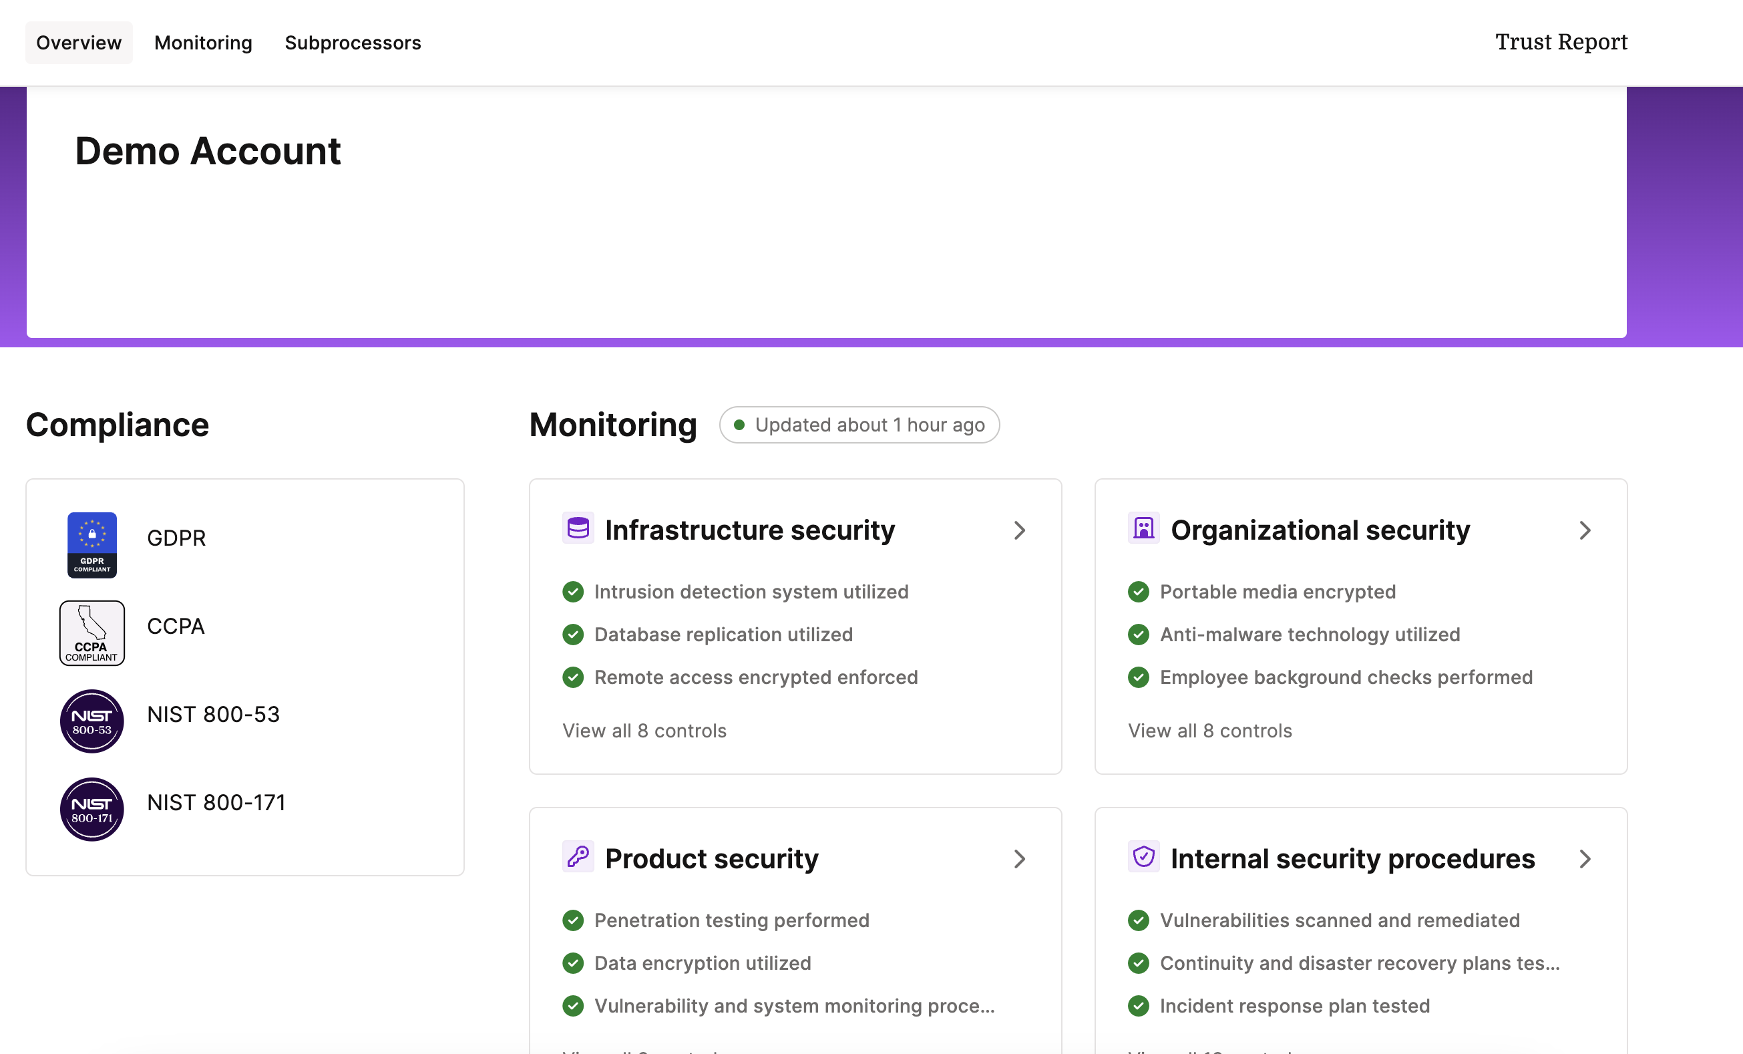The image size is (1743, 1054).
Task: Click the NIST 800-53 badge icon
Action: 92,721
